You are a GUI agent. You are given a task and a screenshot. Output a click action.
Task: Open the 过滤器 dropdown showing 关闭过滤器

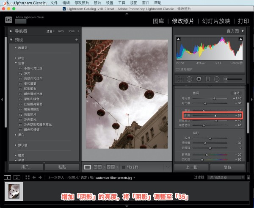click(224, 177)
